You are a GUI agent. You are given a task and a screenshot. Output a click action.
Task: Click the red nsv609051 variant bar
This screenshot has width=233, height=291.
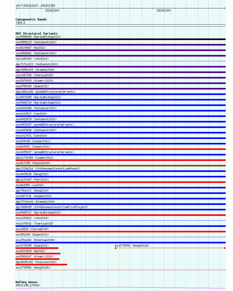pyautogui.click(x=120, y=149)
